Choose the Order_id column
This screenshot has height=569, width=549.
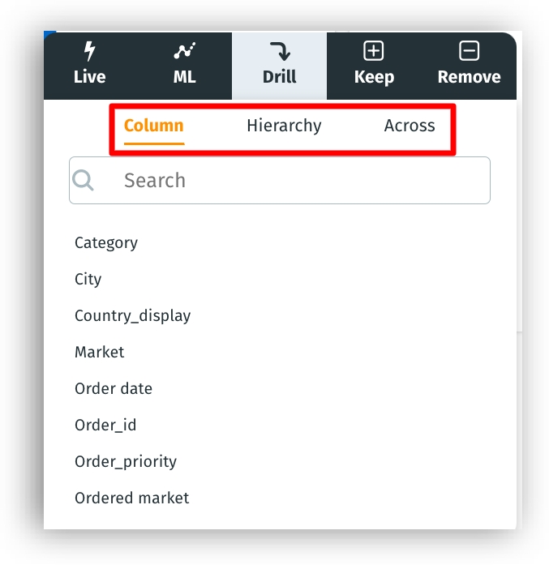(105, 425)
